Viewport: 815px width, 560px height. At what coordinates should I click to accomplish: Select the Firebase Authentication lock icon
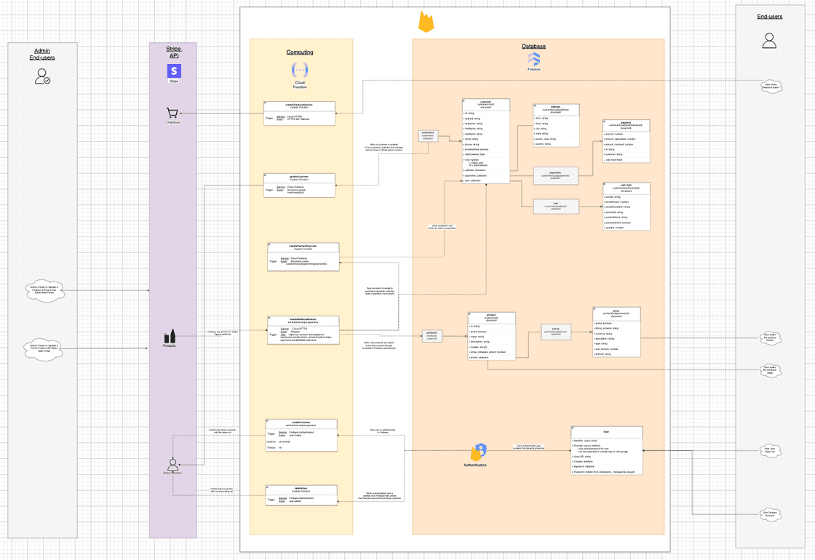tap(479, 452)
